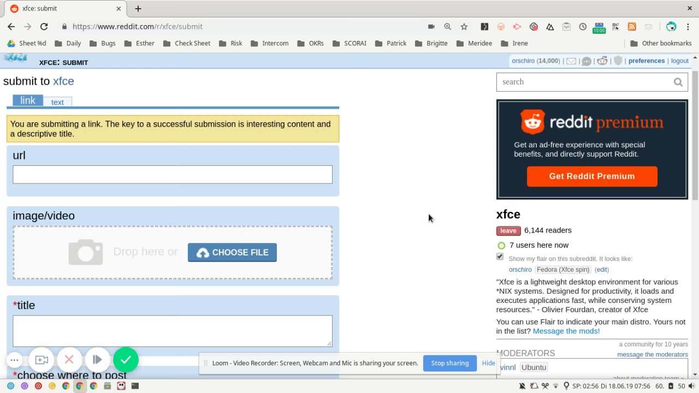Image resolution: width=699 pixels, height=393 pixels.
Task: Open the terminal icon in the taskbar
Action: [x=135, y=386]
